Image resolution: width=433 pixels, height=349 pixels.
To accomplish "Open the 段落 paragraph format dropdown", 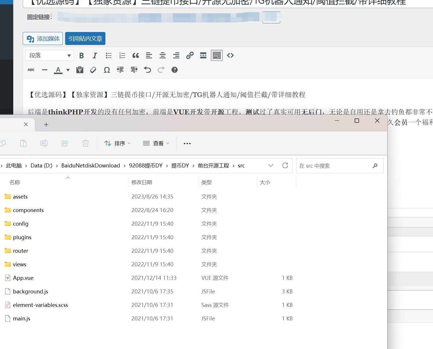I will [50, 55].
